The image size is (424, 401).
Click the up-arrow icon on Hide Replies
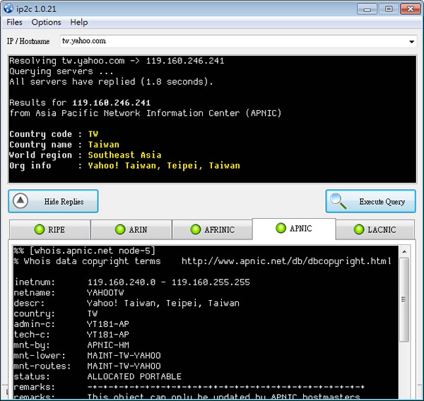(21, 201)
